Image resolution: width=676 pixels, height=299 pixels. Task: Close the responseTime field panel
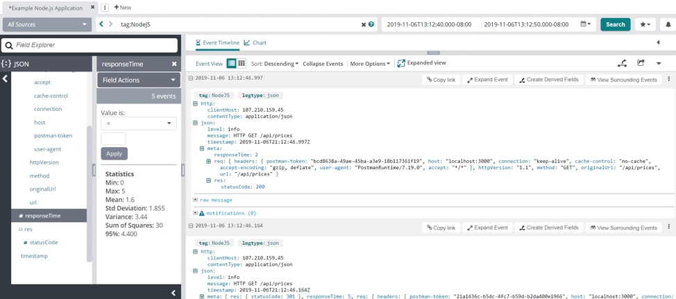(x=174, y=64)
